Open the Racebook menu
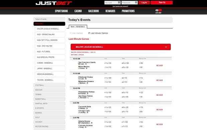Viewport: 207px width, 130px height. point(93,11)
